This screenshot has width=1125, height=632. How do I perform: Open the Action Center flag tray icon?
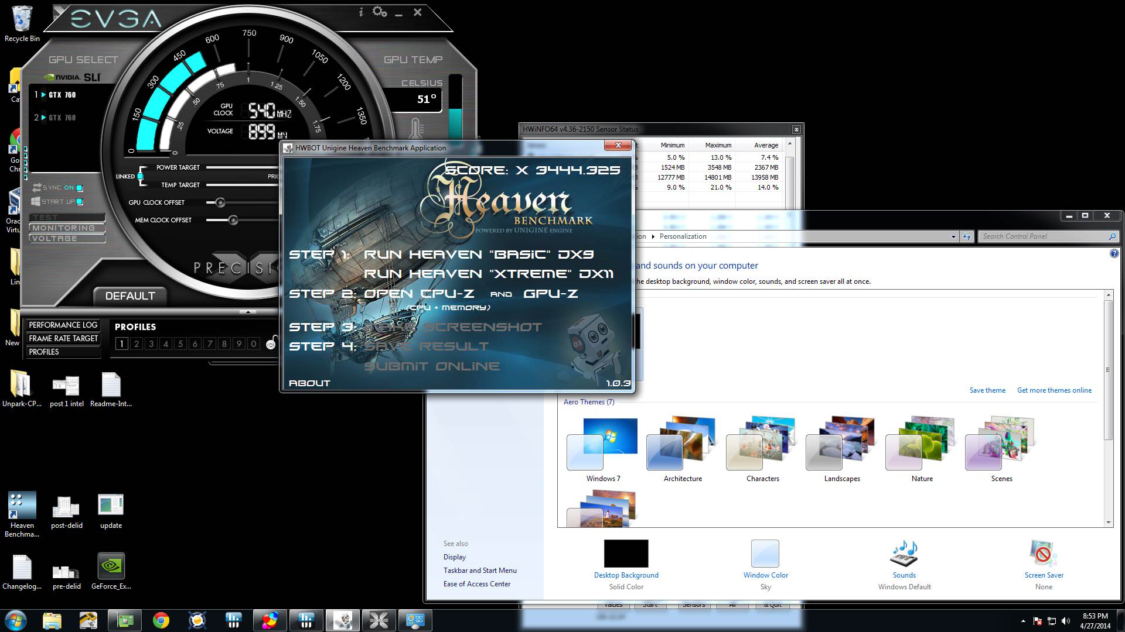1037,621
